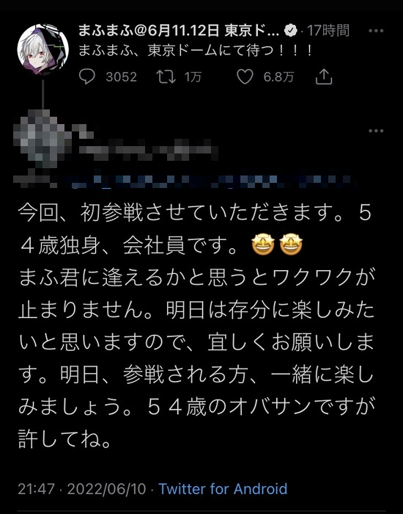Click the retweet arrows icon
The image size is (403, 514).
pyautogui.click(x=166, y=76)
